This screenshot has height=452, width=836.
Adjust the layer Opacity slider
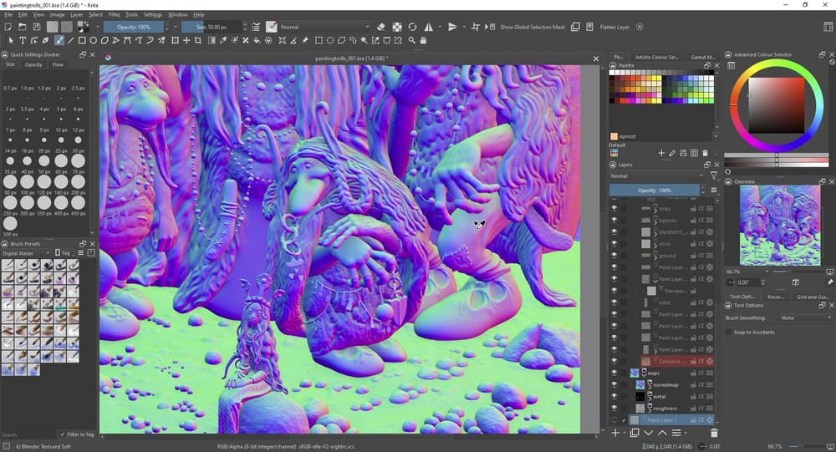(656, 190)
